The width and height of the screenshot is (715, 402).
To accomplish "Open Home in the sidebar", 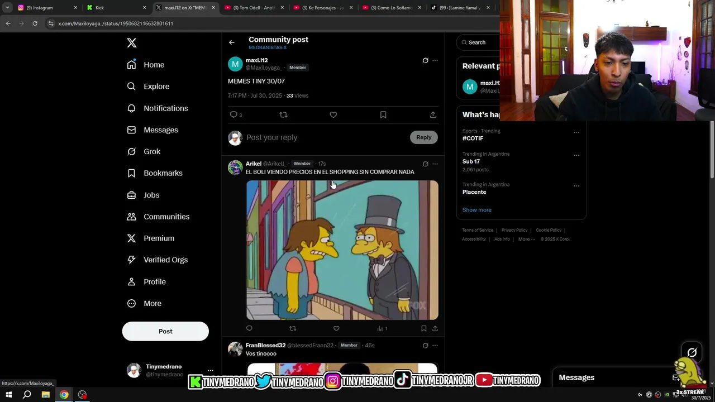I will coord(146,65).
